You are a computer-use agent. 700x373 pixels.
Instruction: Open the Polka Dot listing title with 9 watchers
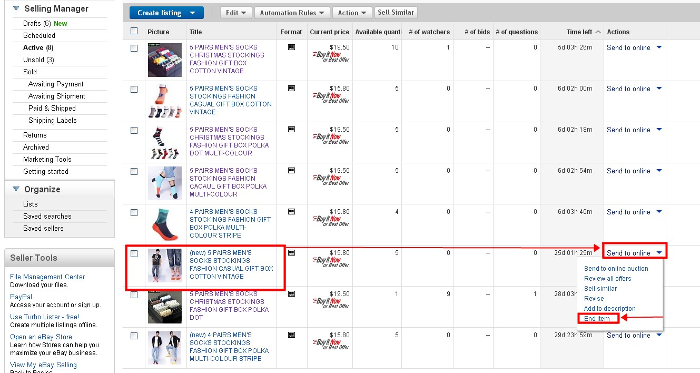point(229,306)
